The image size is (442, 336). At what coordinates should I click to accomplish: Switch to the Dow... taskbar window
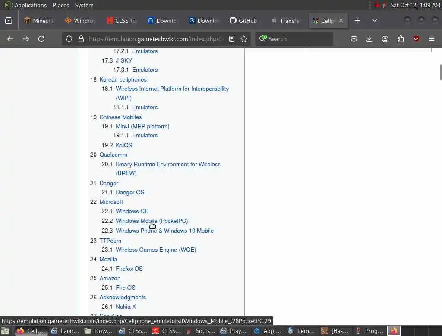coord(99,331)
